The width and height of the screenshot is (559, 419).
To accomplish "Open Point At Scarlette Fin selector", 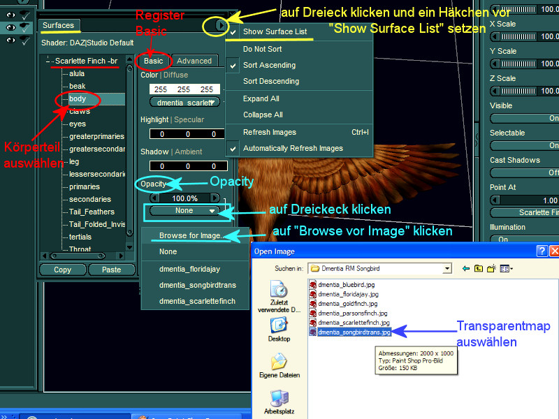I will [524, 213].
